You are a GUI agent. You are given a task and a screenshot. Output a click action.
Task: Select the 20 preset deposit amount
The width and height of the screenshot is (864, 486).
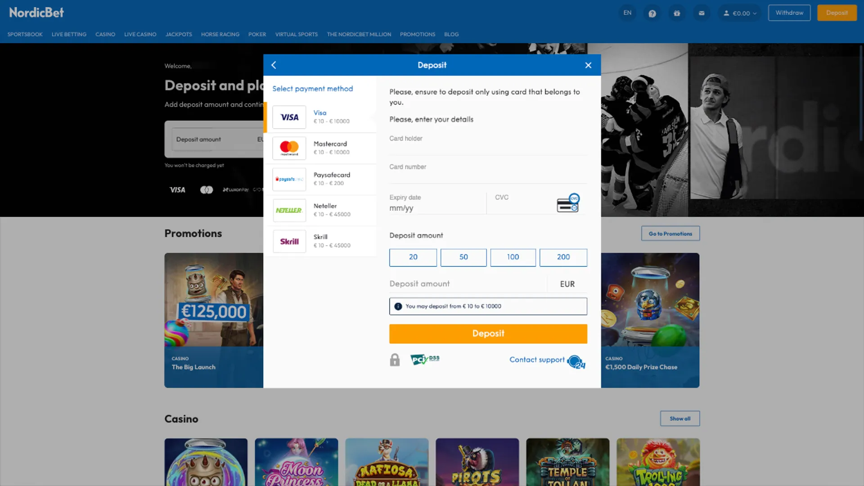[413, 257]
